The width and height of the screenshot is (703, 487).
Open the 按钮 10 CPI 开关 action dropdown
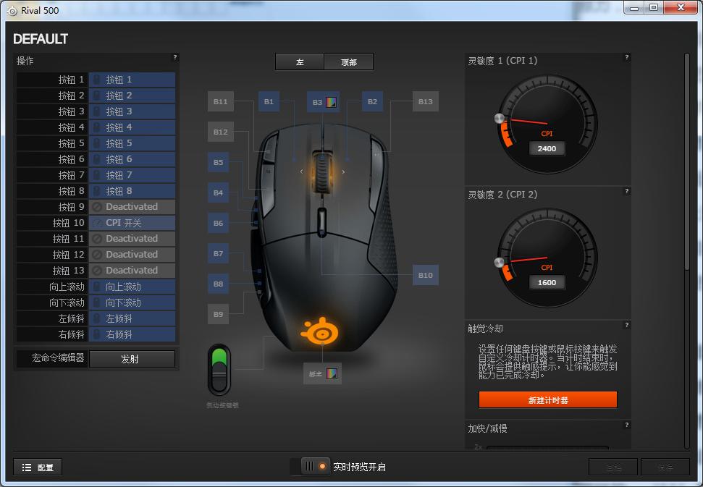coord(132,223)
